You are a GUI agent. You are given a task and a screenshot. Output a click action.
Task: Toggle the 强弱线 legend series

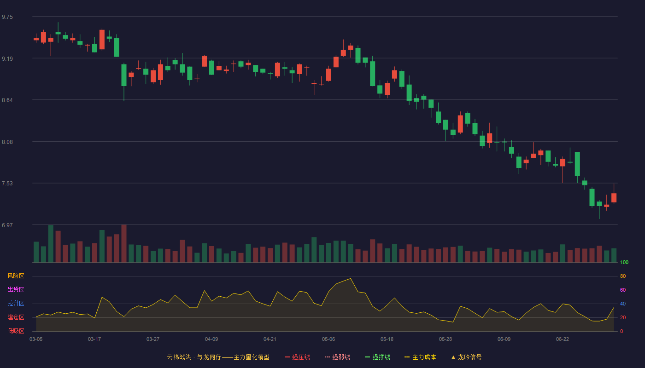click(x=337, y=357)
